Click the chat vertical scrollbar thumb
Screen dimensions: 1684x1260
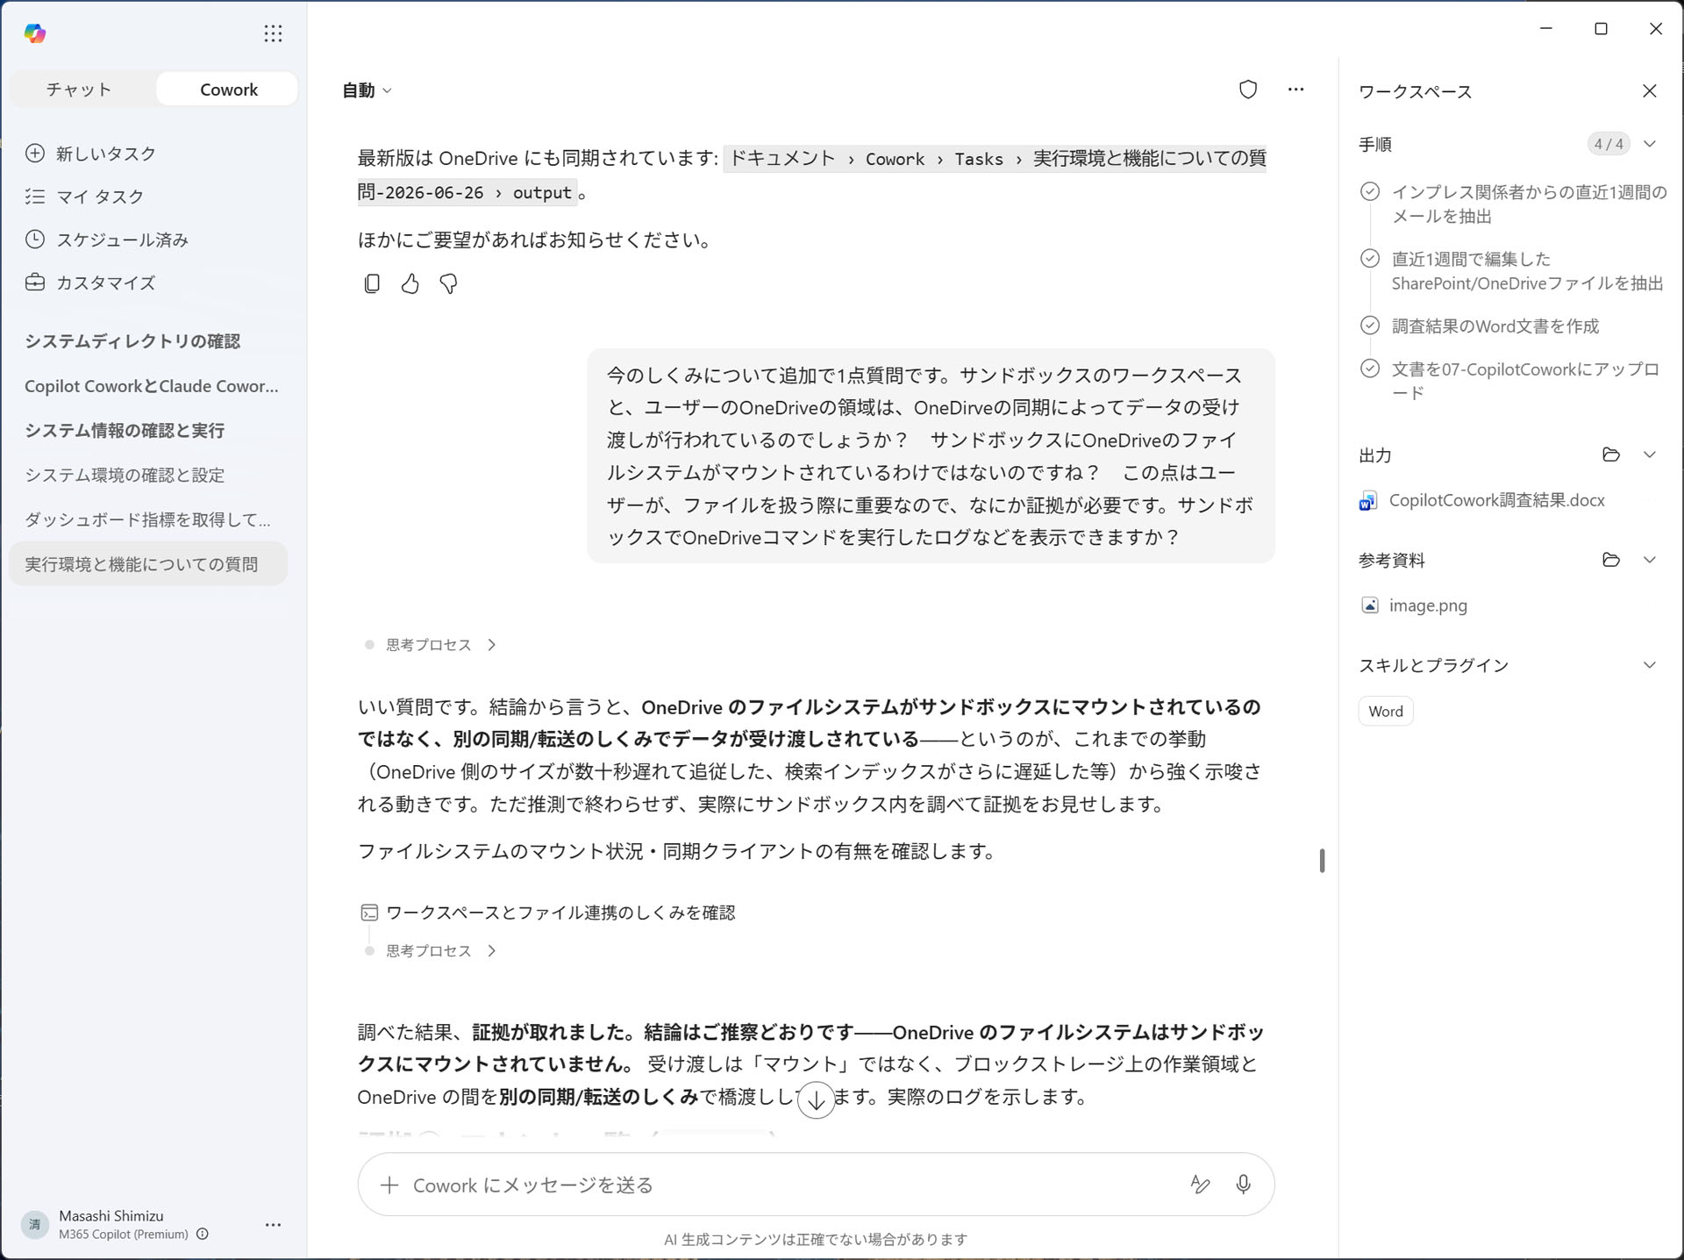tap(1322, 861)
